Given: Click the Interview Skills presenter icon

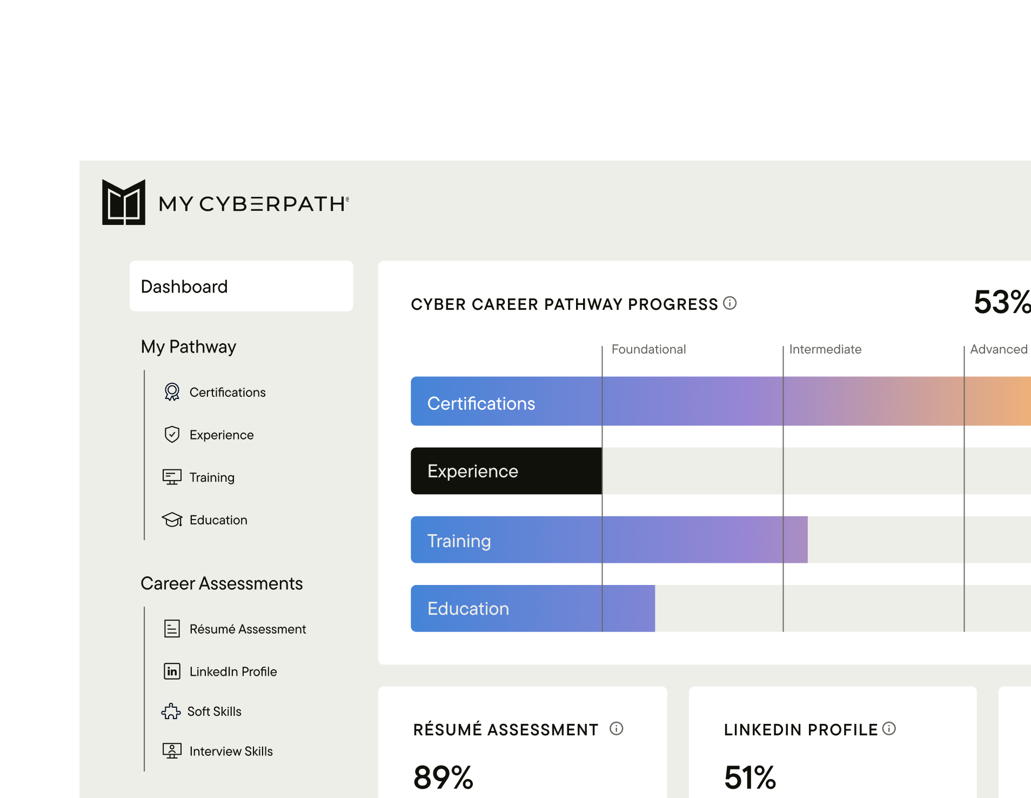Looking at the screenshot, I should pyautogui.click(x=172, y=750).
